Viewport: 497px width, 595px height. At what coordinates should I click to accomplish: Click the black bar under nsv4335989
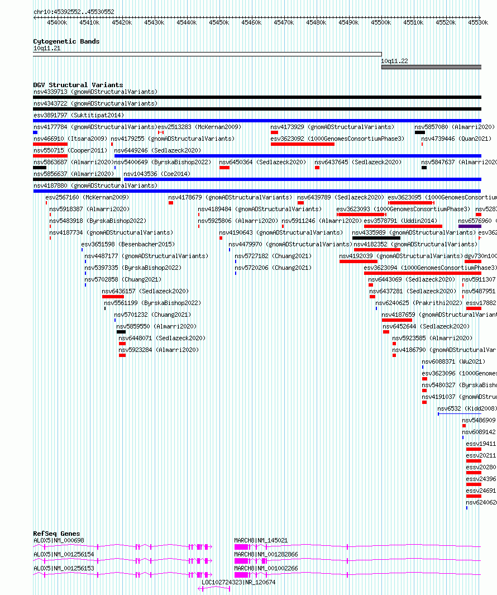[376, 239]
